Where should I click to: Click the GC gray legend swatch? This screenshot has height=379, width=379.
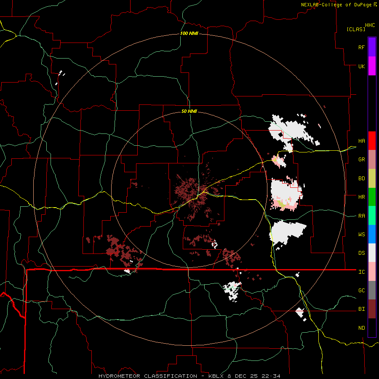(372, 290)
